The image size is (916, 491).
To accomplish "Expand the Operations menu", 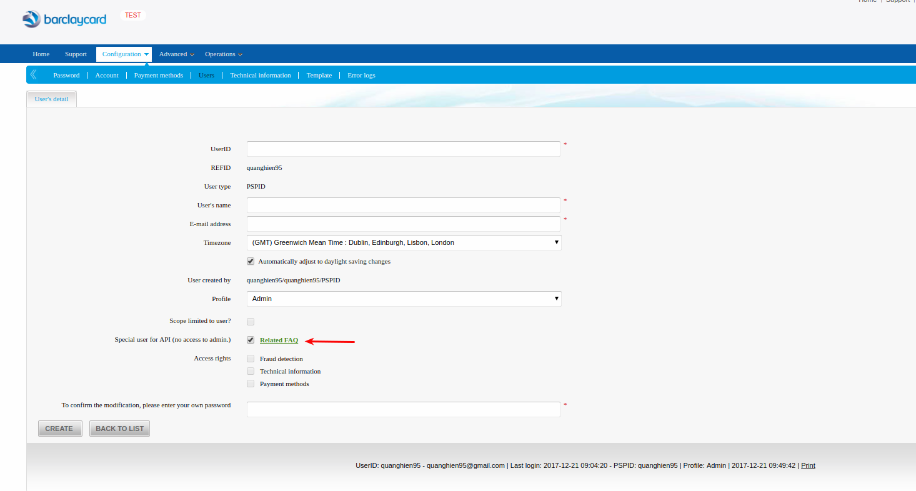I will click(223, 54).
